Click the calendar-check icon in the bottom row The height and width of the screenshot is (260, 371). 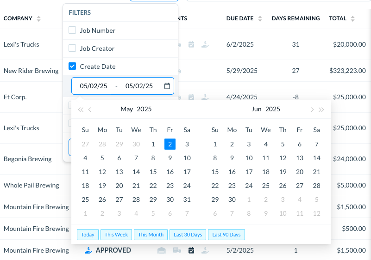[x=191, y=250]
